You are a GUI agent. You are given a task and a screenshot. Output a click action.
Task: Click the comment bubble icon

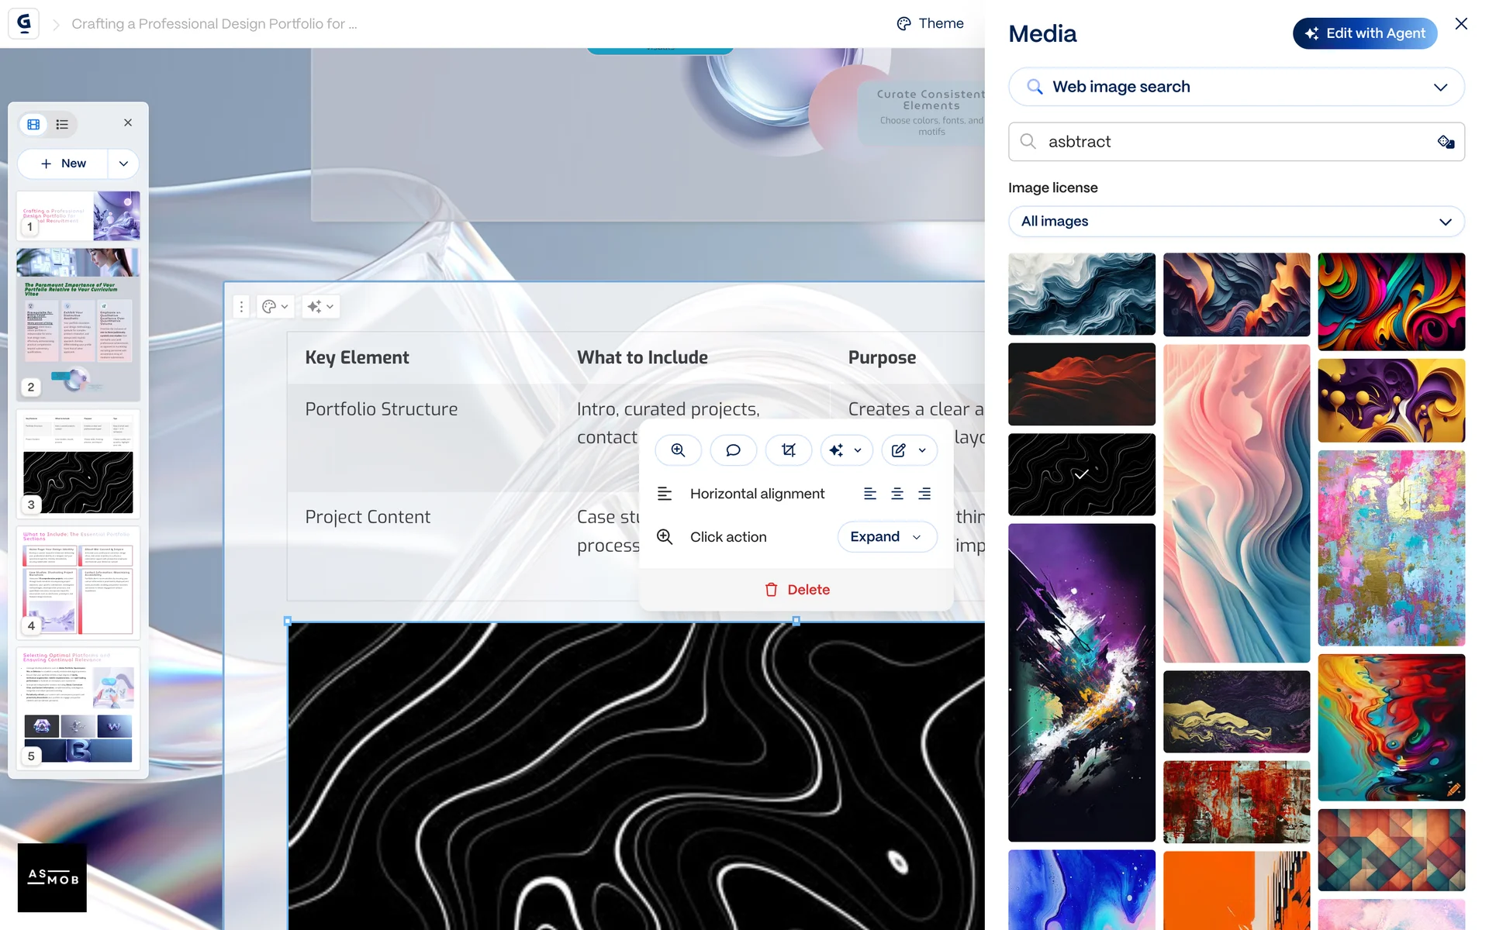[x=733, y=450]
